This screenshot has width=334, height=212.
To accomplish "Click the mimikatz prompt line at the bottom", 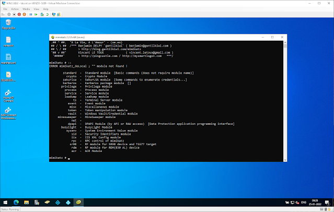I will 60,158.
